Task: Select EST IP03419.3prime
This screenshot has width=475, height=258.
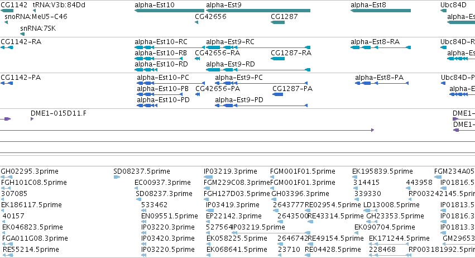Action: 210,211
